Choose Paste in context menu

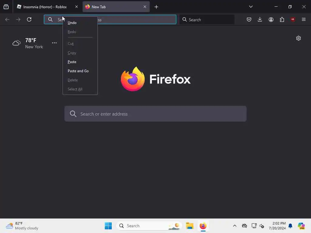click(x=80, y=62)
